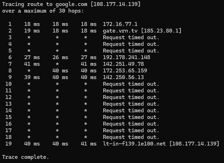Click the IP address 142.250.56.13

click(123, 77)
